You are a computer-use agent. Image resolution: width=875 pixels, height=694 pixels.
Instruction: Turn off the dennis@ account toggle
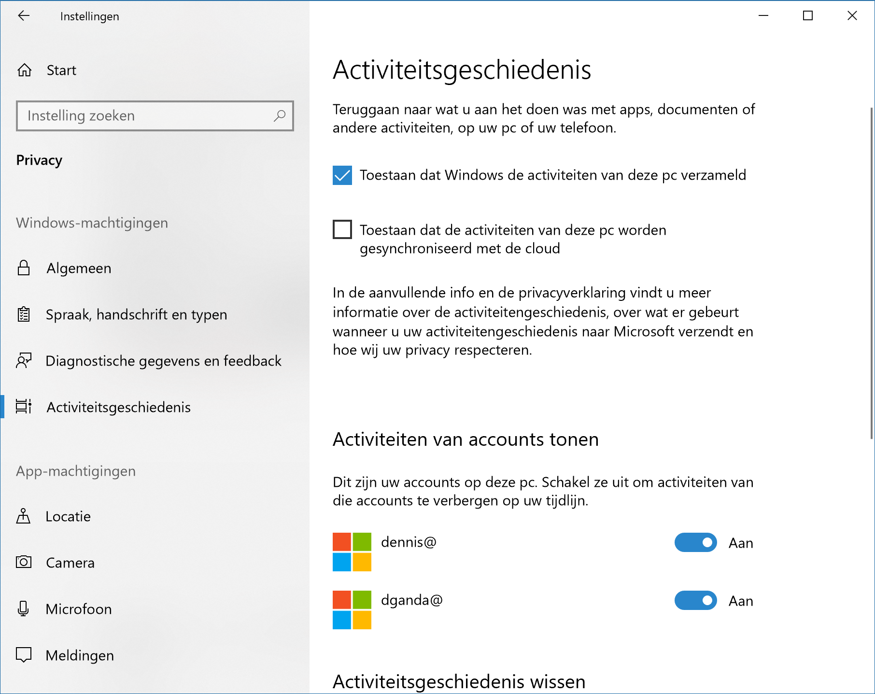[x=695, y=542]
